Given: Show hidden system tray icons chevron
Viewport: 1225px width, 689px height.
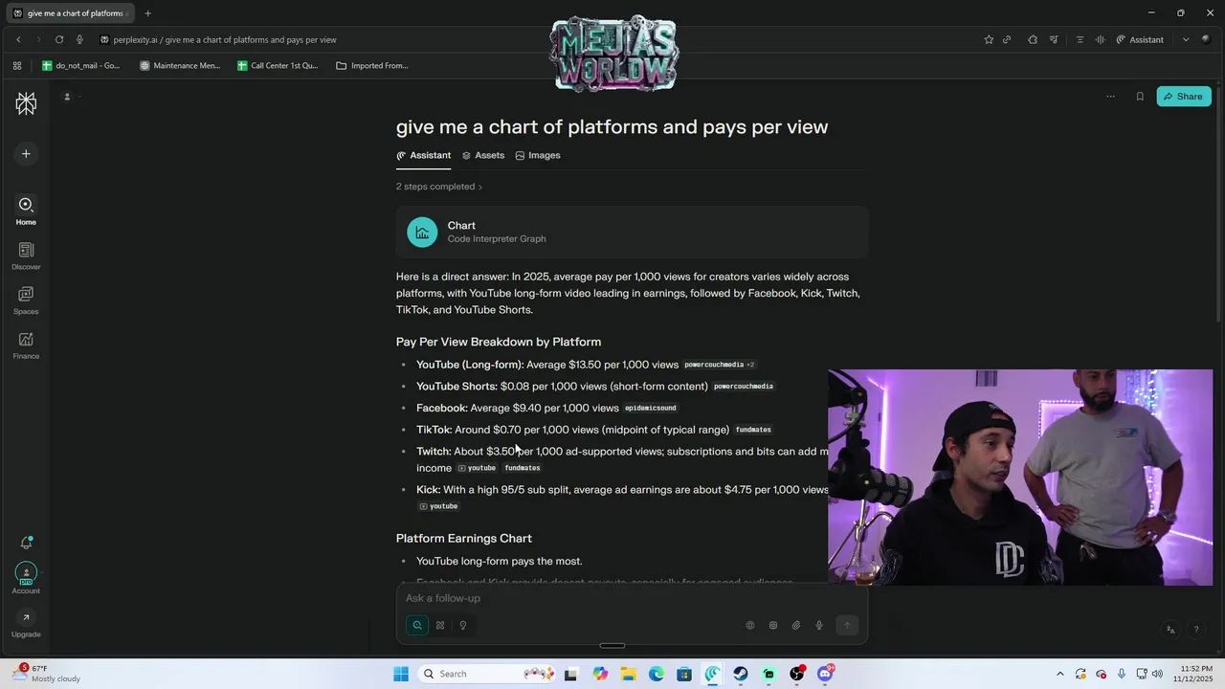Looking at the screenshot, I should 1059,674.
